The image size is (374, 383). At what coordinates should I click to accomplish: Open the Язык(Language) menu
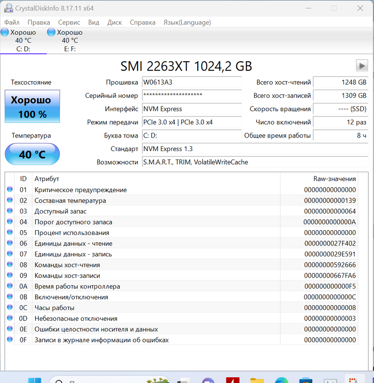(x=187, y=22)
